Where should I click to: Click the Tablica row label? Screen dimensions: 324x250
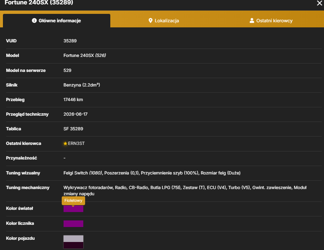[x=14, y=129]
